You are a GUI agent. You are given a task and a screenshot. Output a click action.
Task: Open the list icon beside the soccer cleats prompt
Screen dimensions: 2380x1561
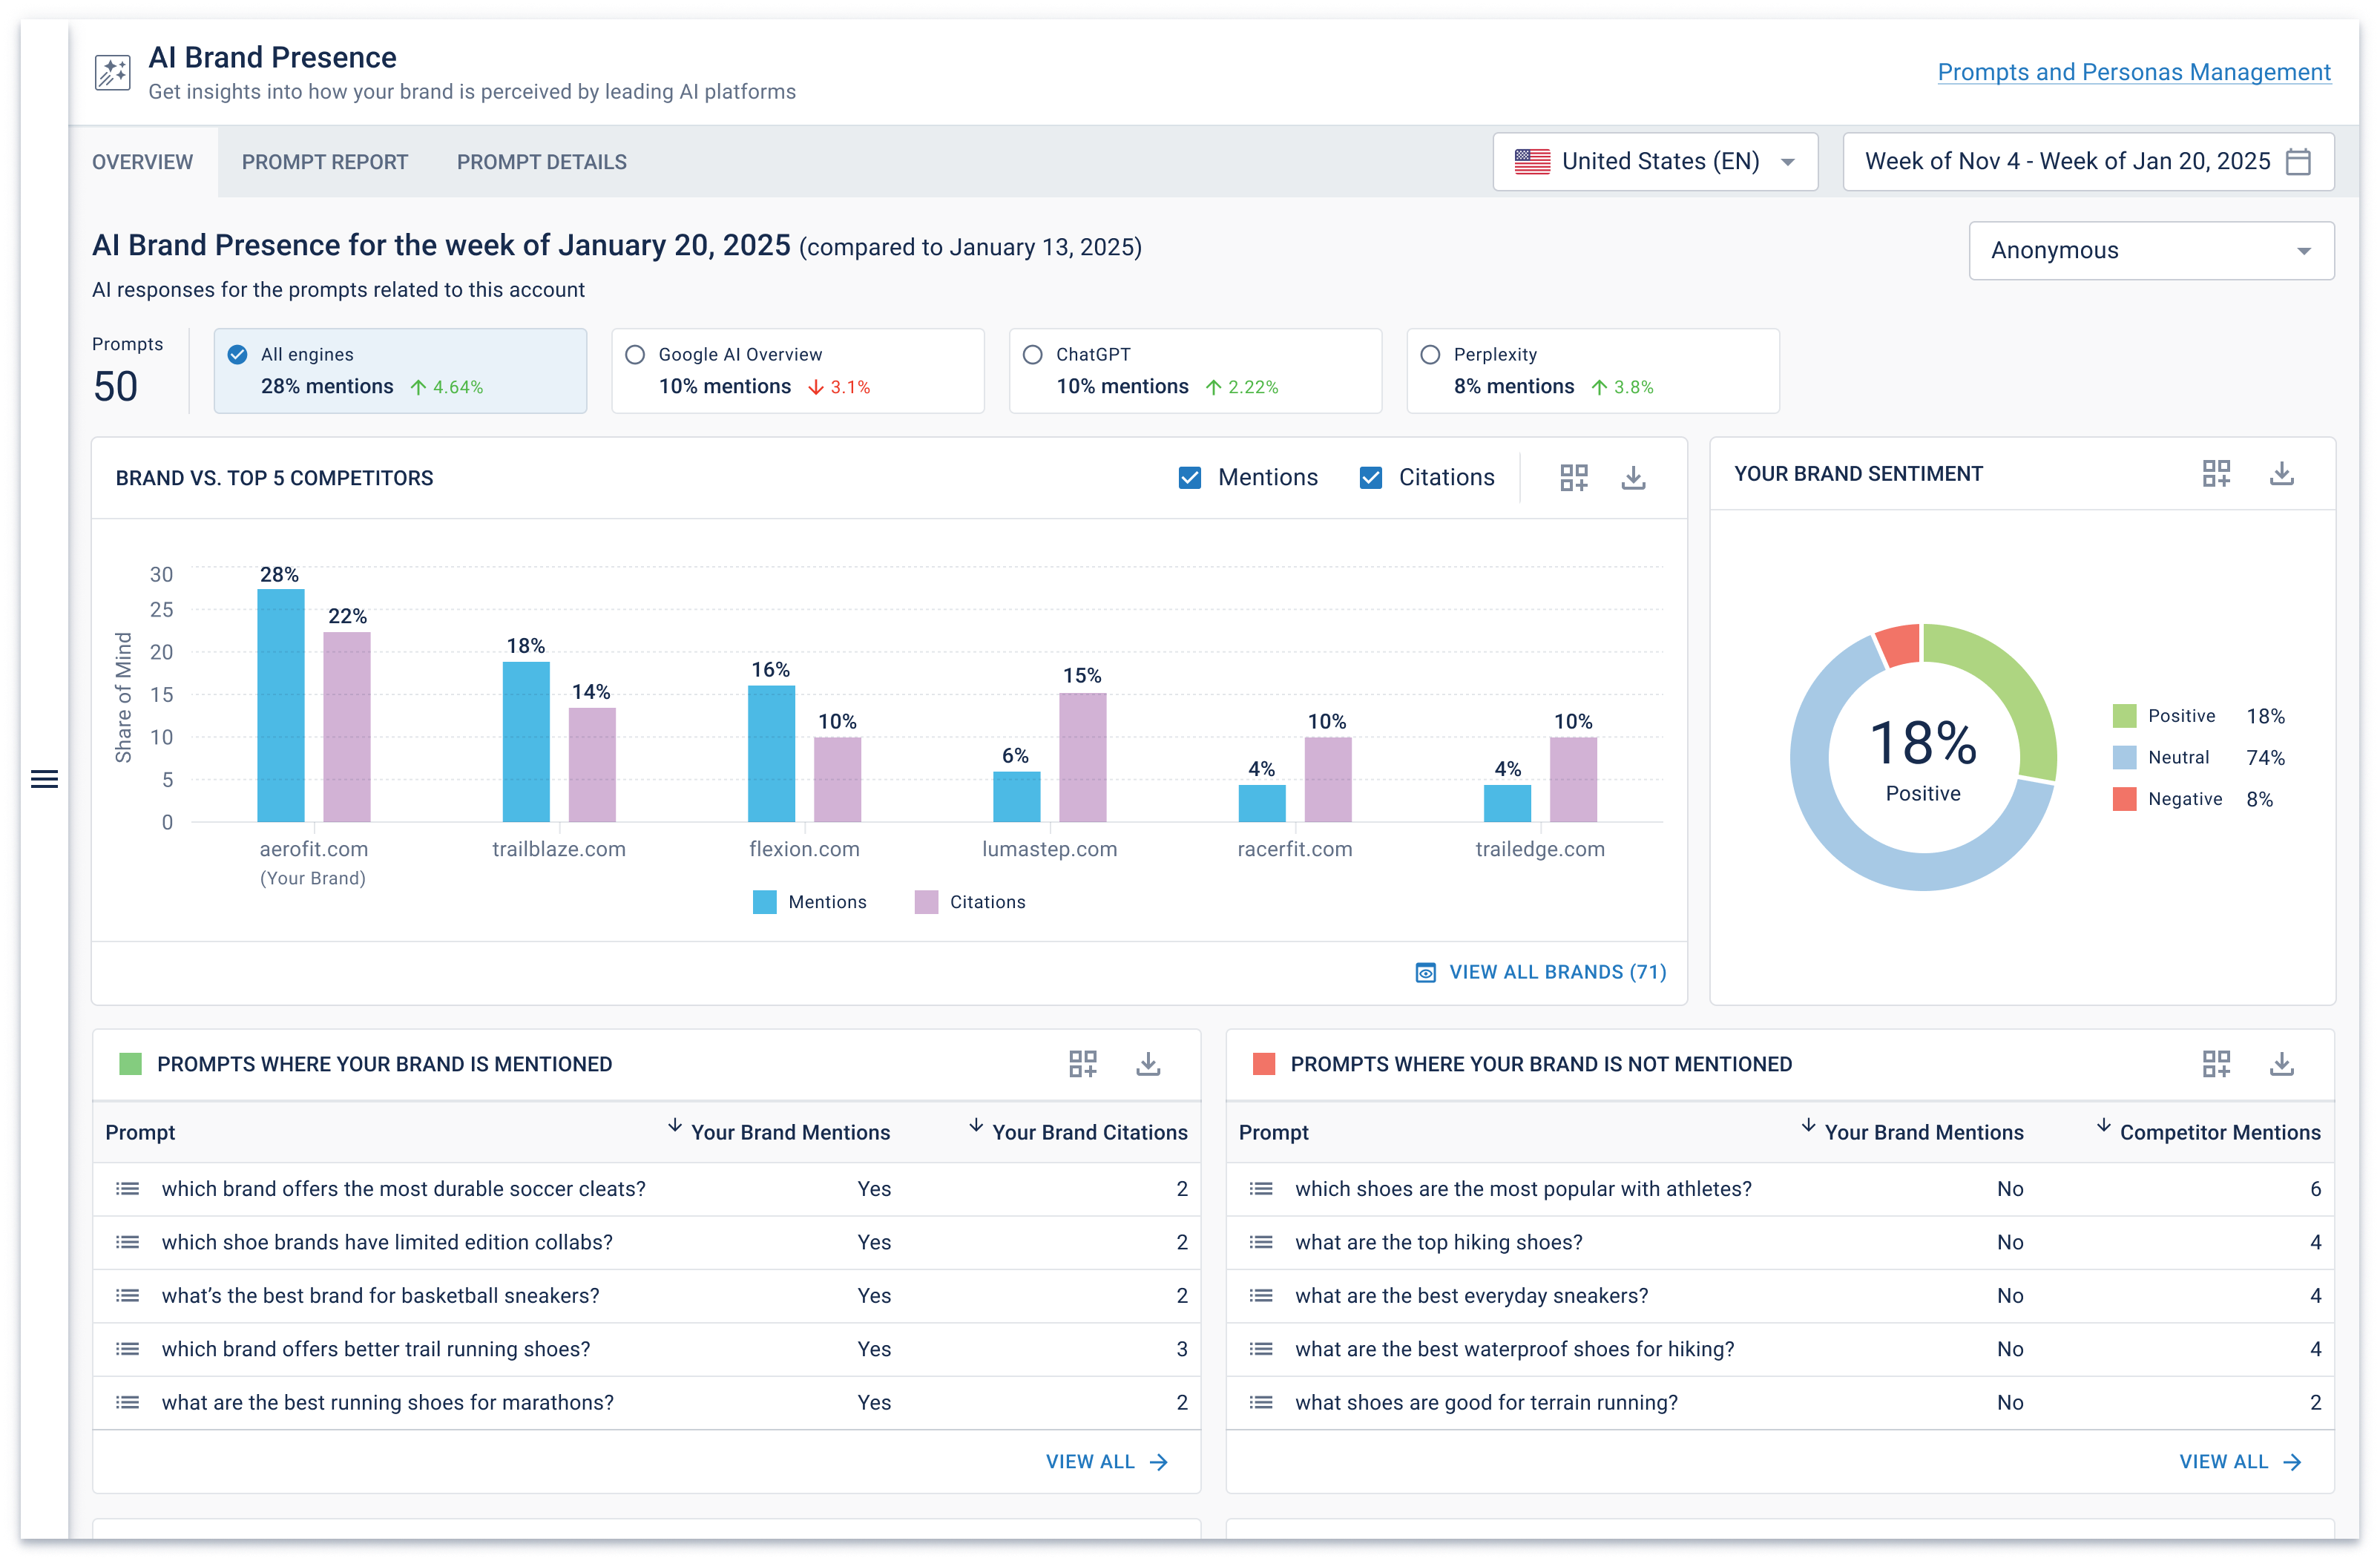coord(128,1189)
